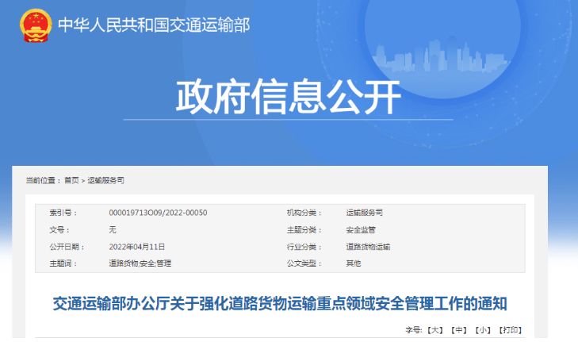Click the national emblem logo
The image size is (578, 342).
pos(36,25)
